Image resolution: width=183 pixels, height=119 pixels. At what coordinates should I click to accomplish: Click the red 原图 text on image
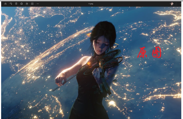coord(150,53)
